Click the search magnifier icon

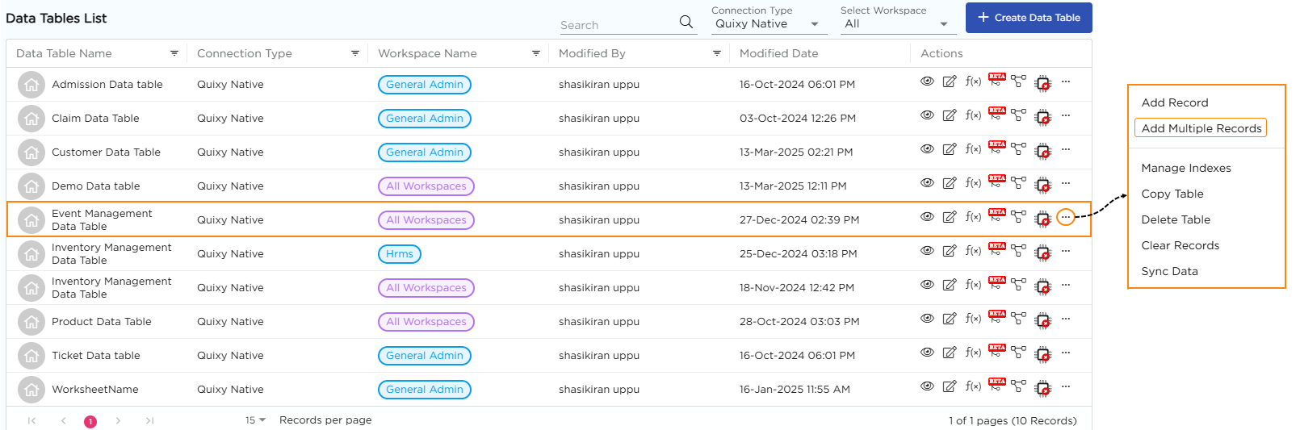(x=686, y=22)
